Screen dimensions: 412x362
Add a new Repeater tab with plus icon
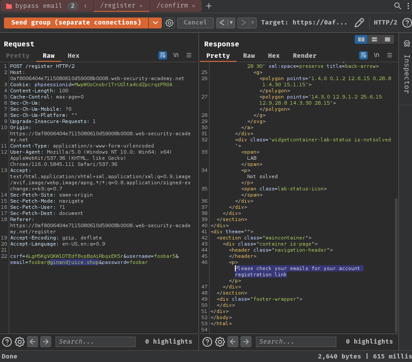pos(209,6)
